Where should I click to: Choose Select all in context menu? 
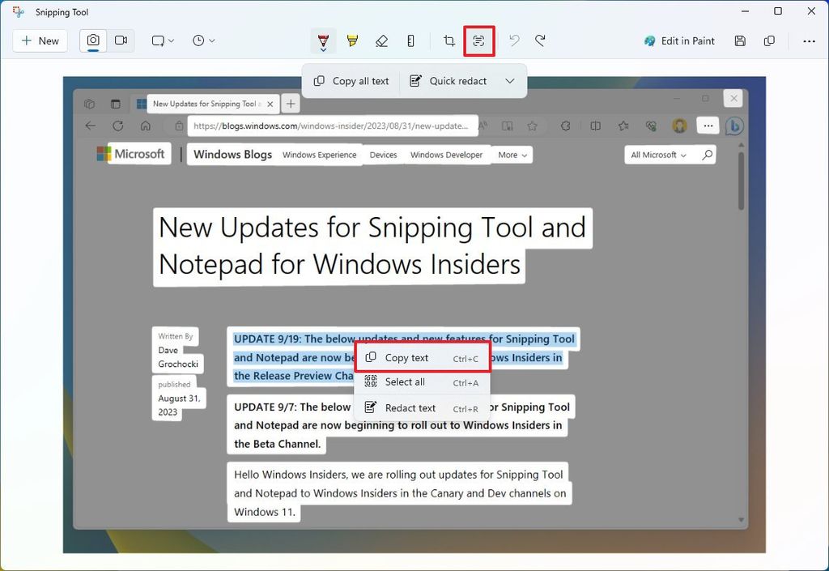[x=423, y=382]
